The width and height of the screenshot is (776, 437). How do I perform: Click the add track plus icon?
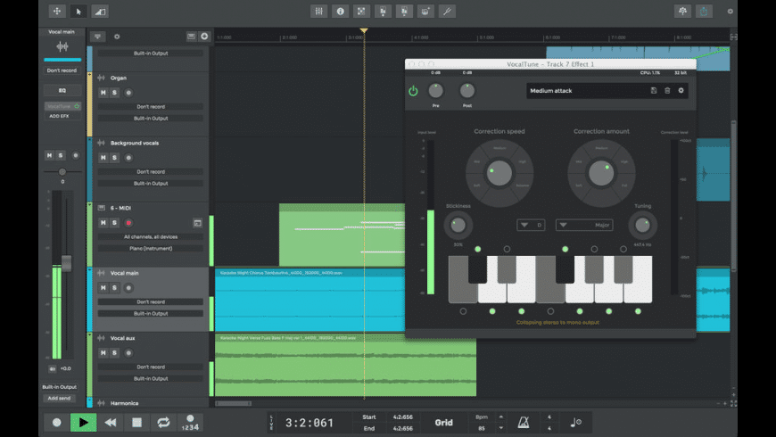pos(204,37)
